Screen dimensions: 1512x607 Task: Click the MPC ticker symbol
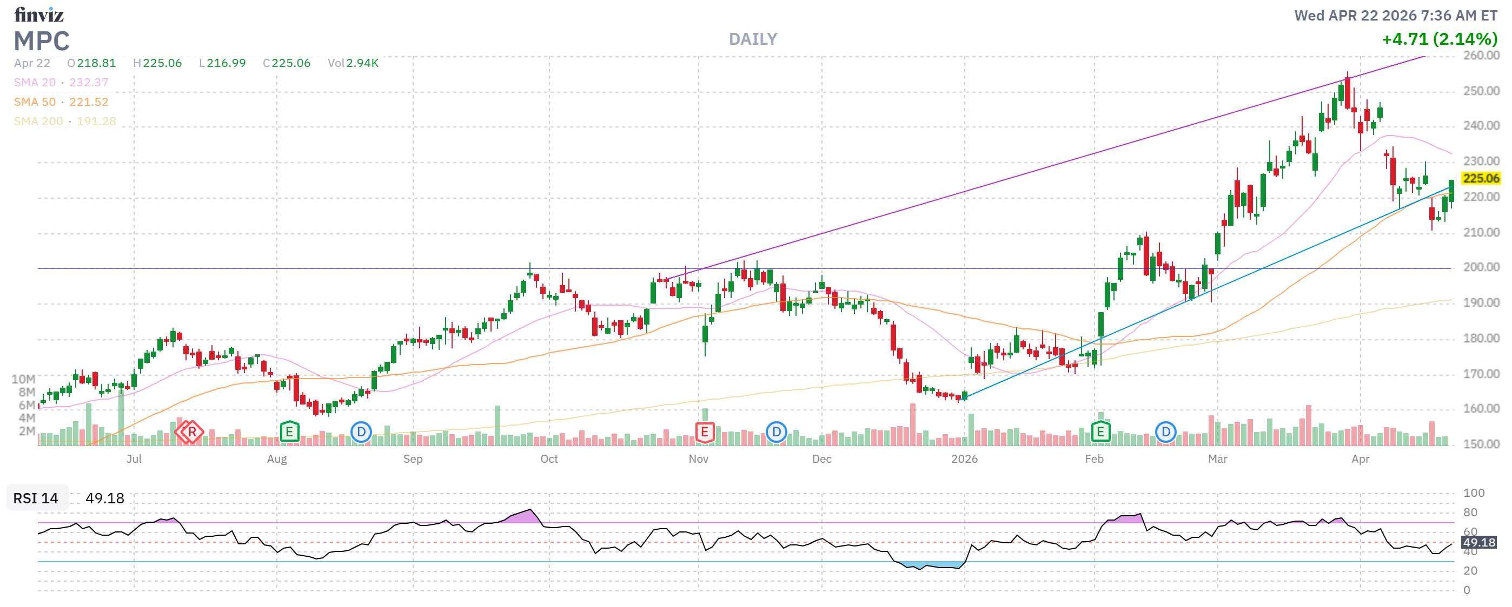[42, 42]
